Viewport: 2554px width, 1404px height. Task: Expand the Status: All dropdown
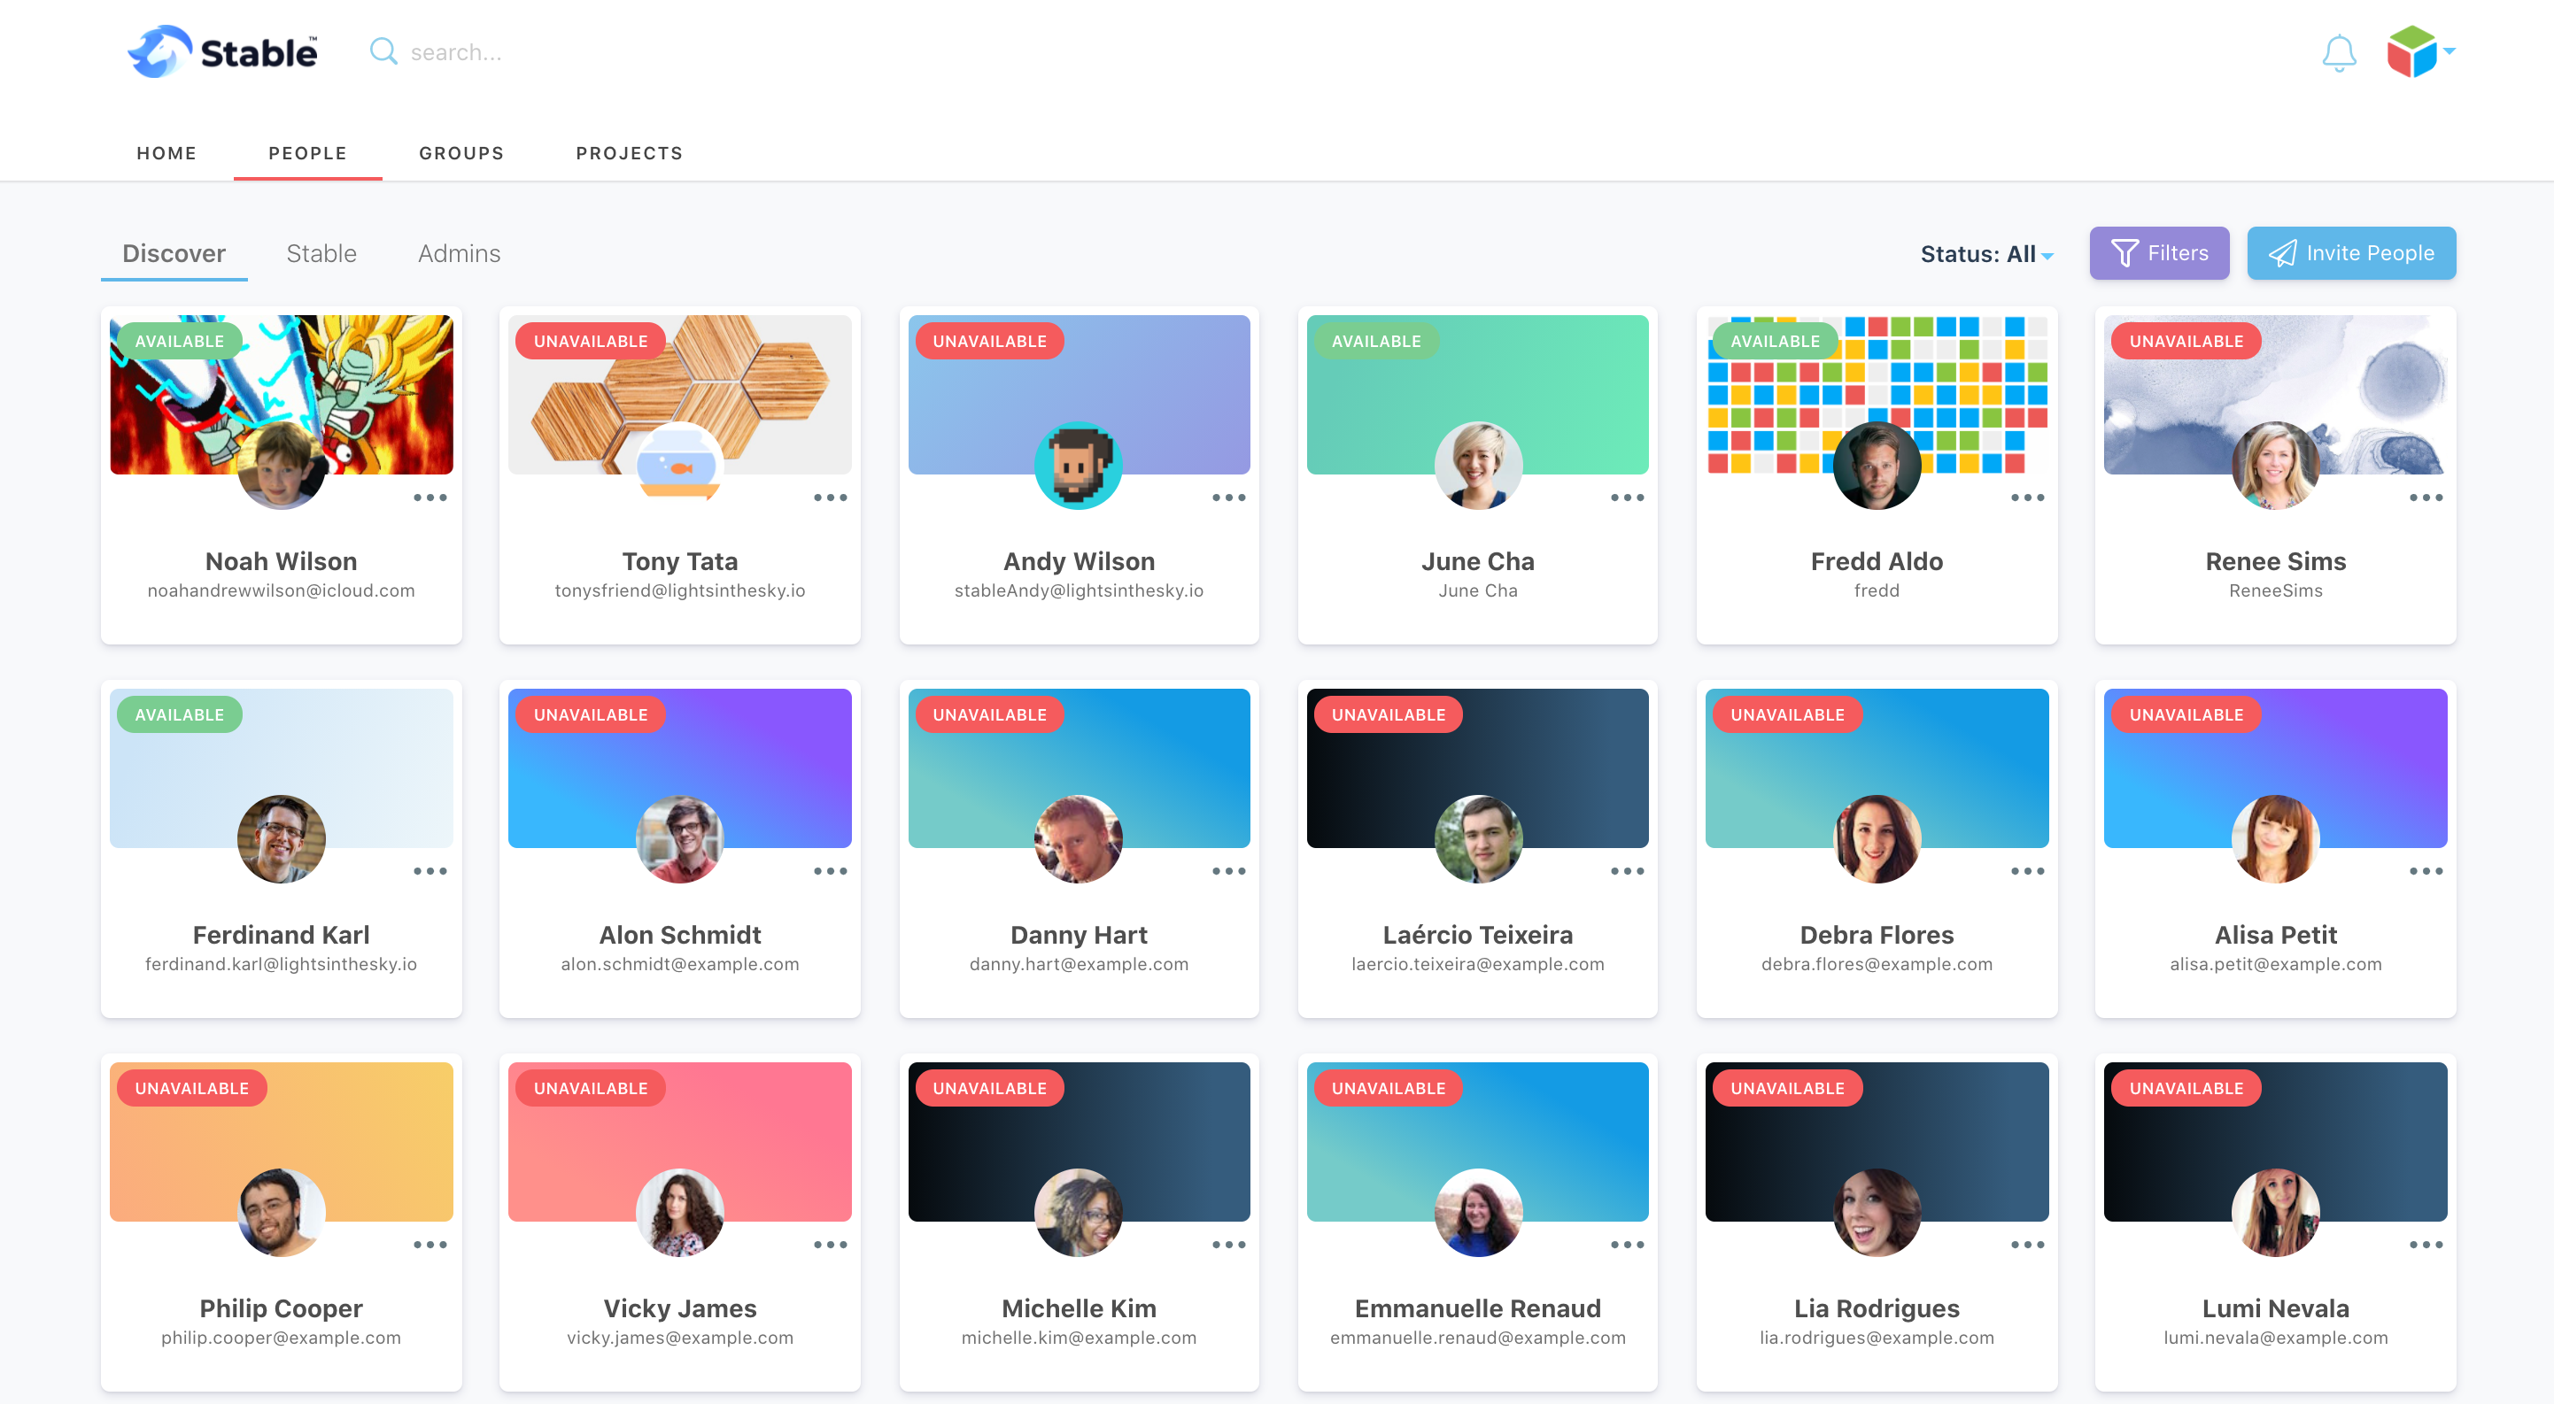(x=1987, y=255)
